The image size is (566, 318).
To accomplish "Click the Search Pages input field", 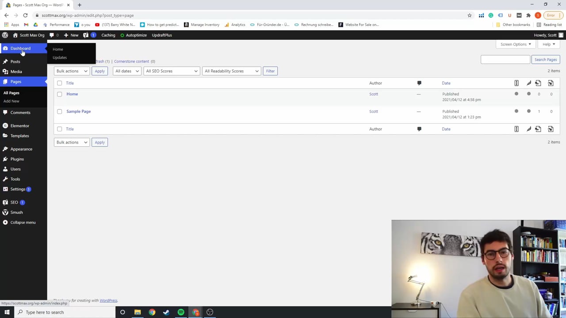I will pyautogui.click(x=505, y=60).
